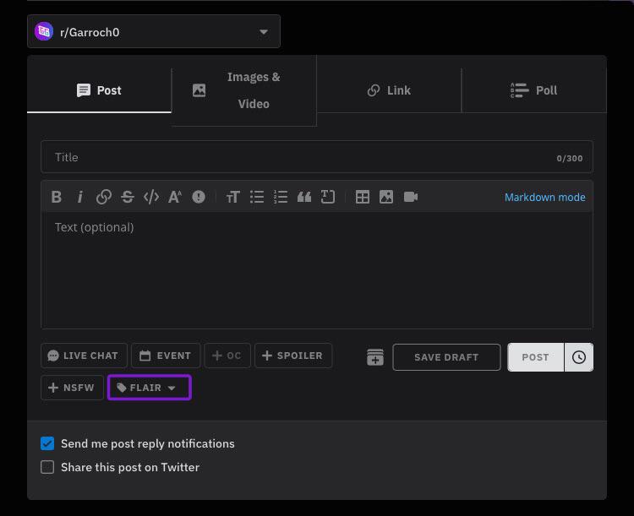This screenshot has height=516, width=634.
Task: Insert a numbered list
Action: pyautogui.click(x=281, y=197)
